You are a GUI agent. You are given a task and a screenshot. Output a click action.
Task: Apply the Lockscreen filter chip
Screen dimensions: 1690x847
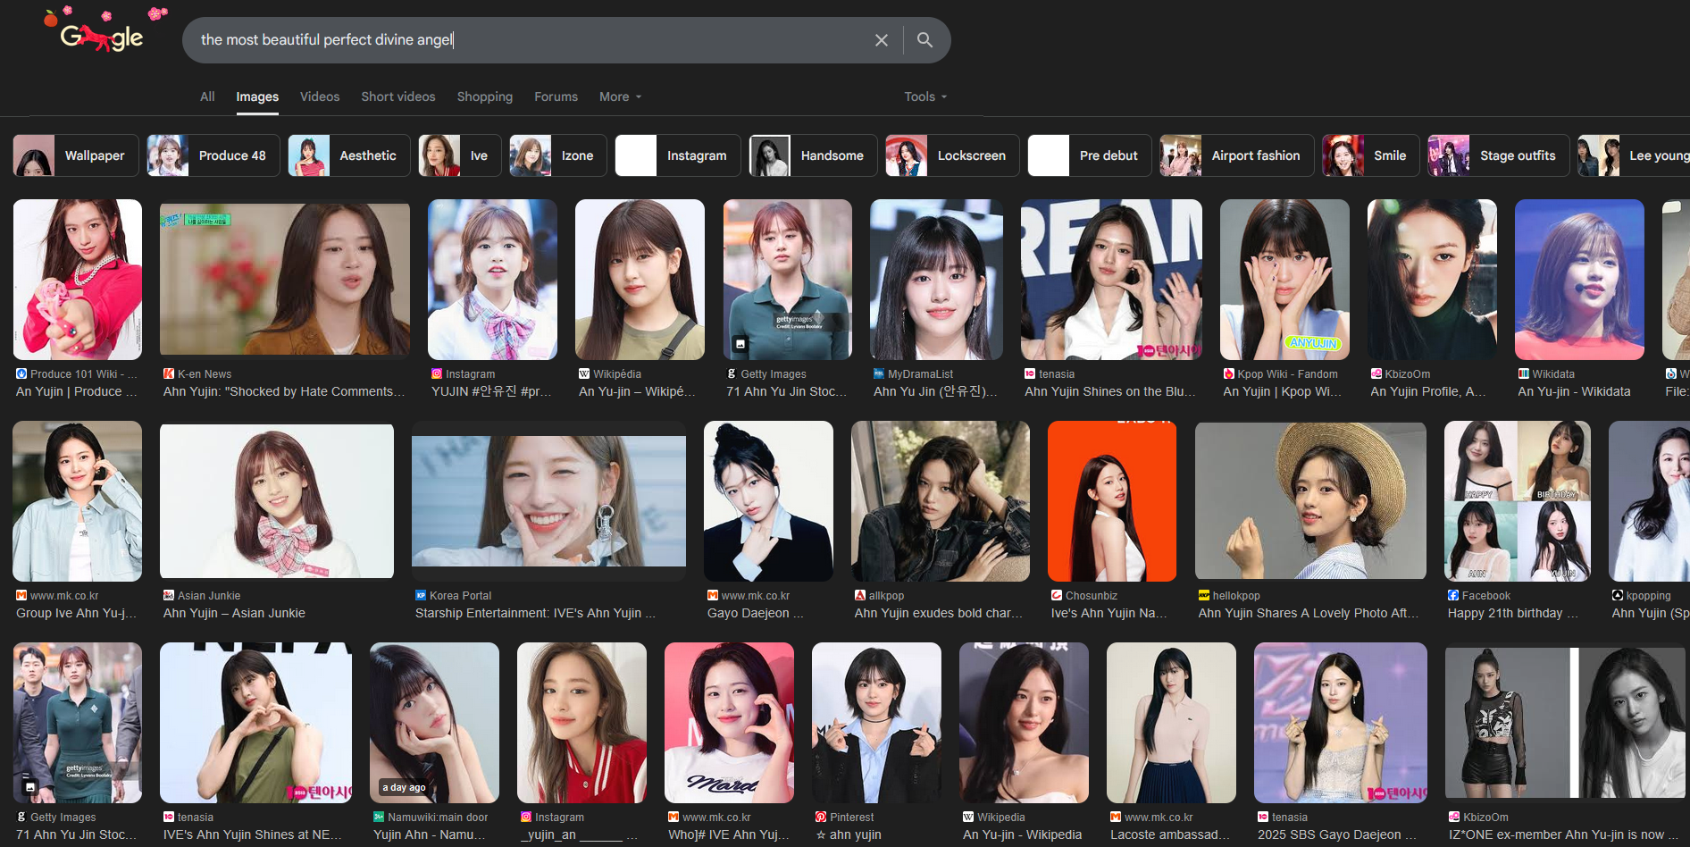952,155
